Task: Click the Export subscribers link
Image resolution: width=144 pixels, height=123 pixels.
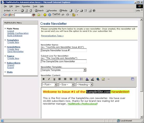Action: [11, 67]
